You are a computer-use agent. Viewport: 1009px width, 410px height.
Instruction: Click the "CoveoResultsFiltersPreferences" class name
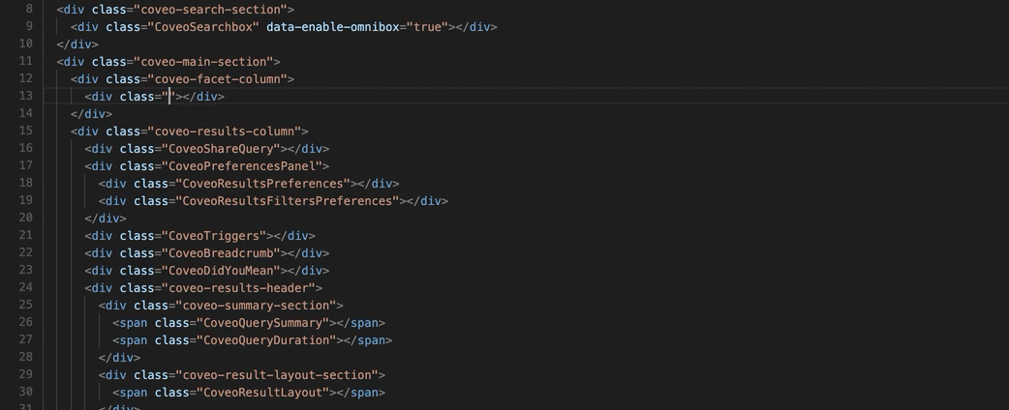point(287,200)
